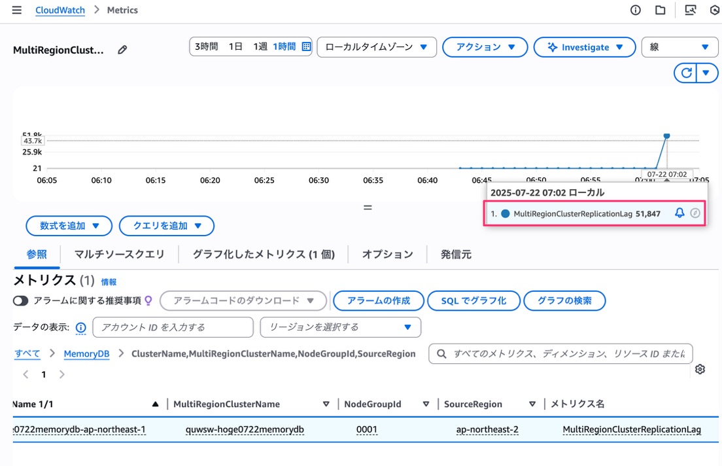722x466 pixels.
Task: Click the info icon beside データの表示
Action: click(x=80, y=327)
